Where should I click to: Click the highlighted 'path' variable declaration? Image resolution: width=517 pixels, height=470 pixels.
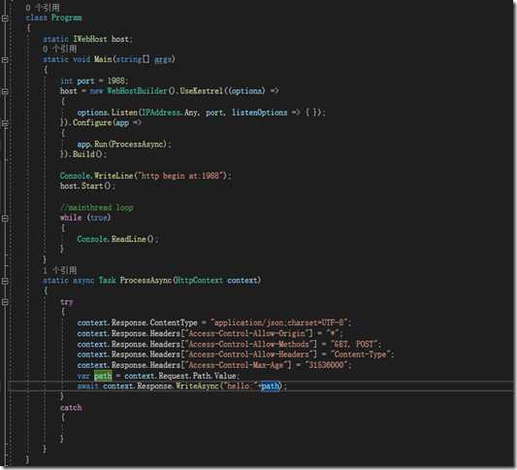[x=103, y=376]
